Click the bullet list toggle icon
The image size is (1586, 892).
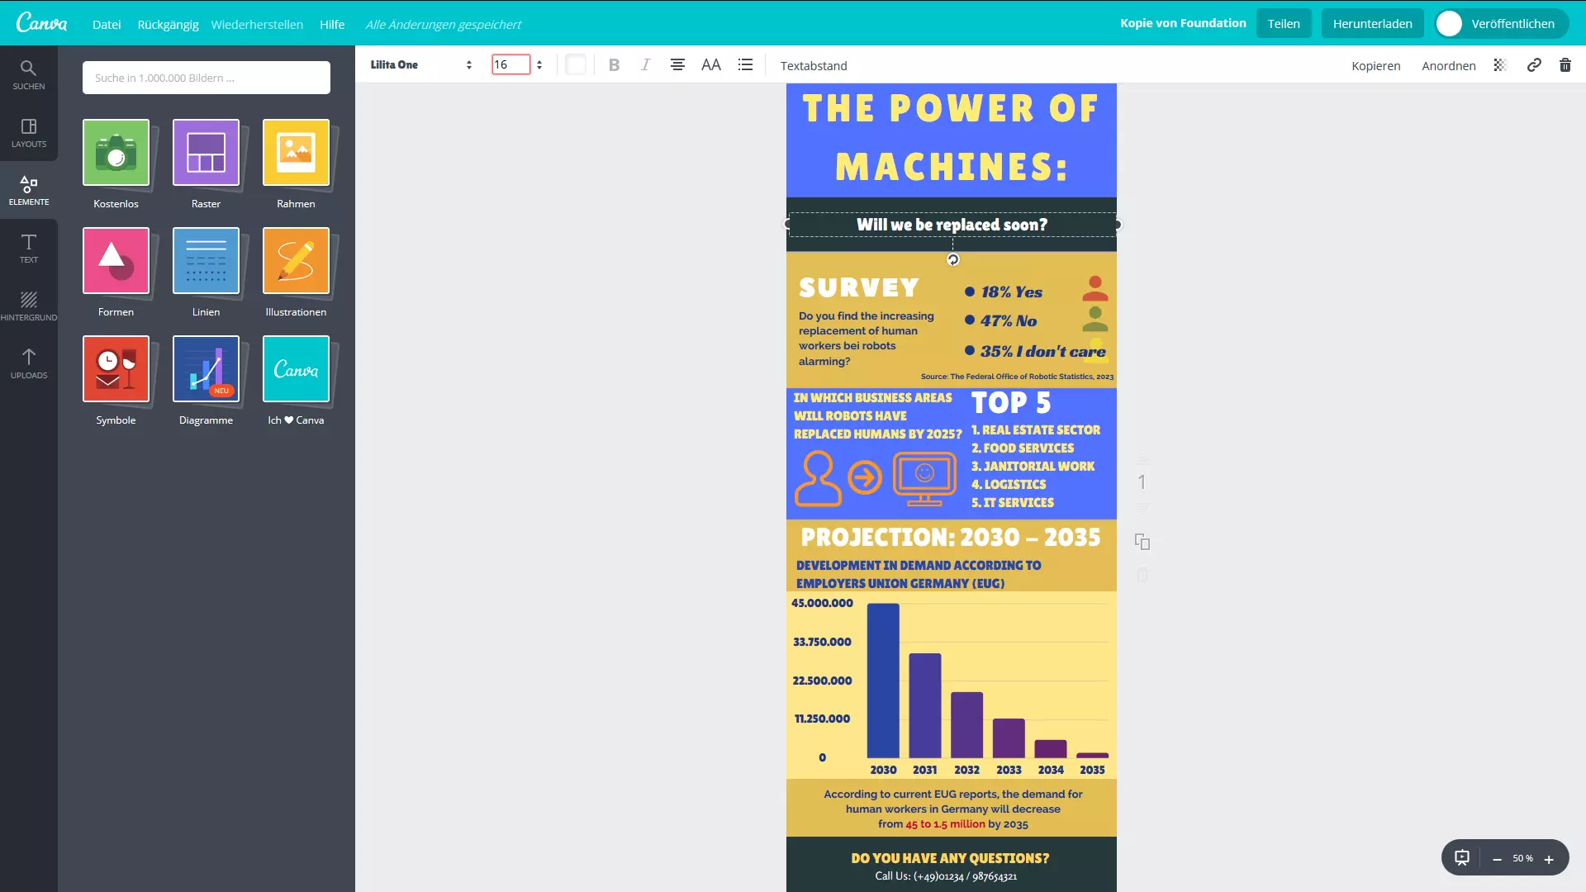746,64
